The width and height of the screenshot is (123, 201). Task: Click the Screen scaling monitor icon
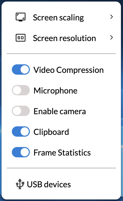21,17
